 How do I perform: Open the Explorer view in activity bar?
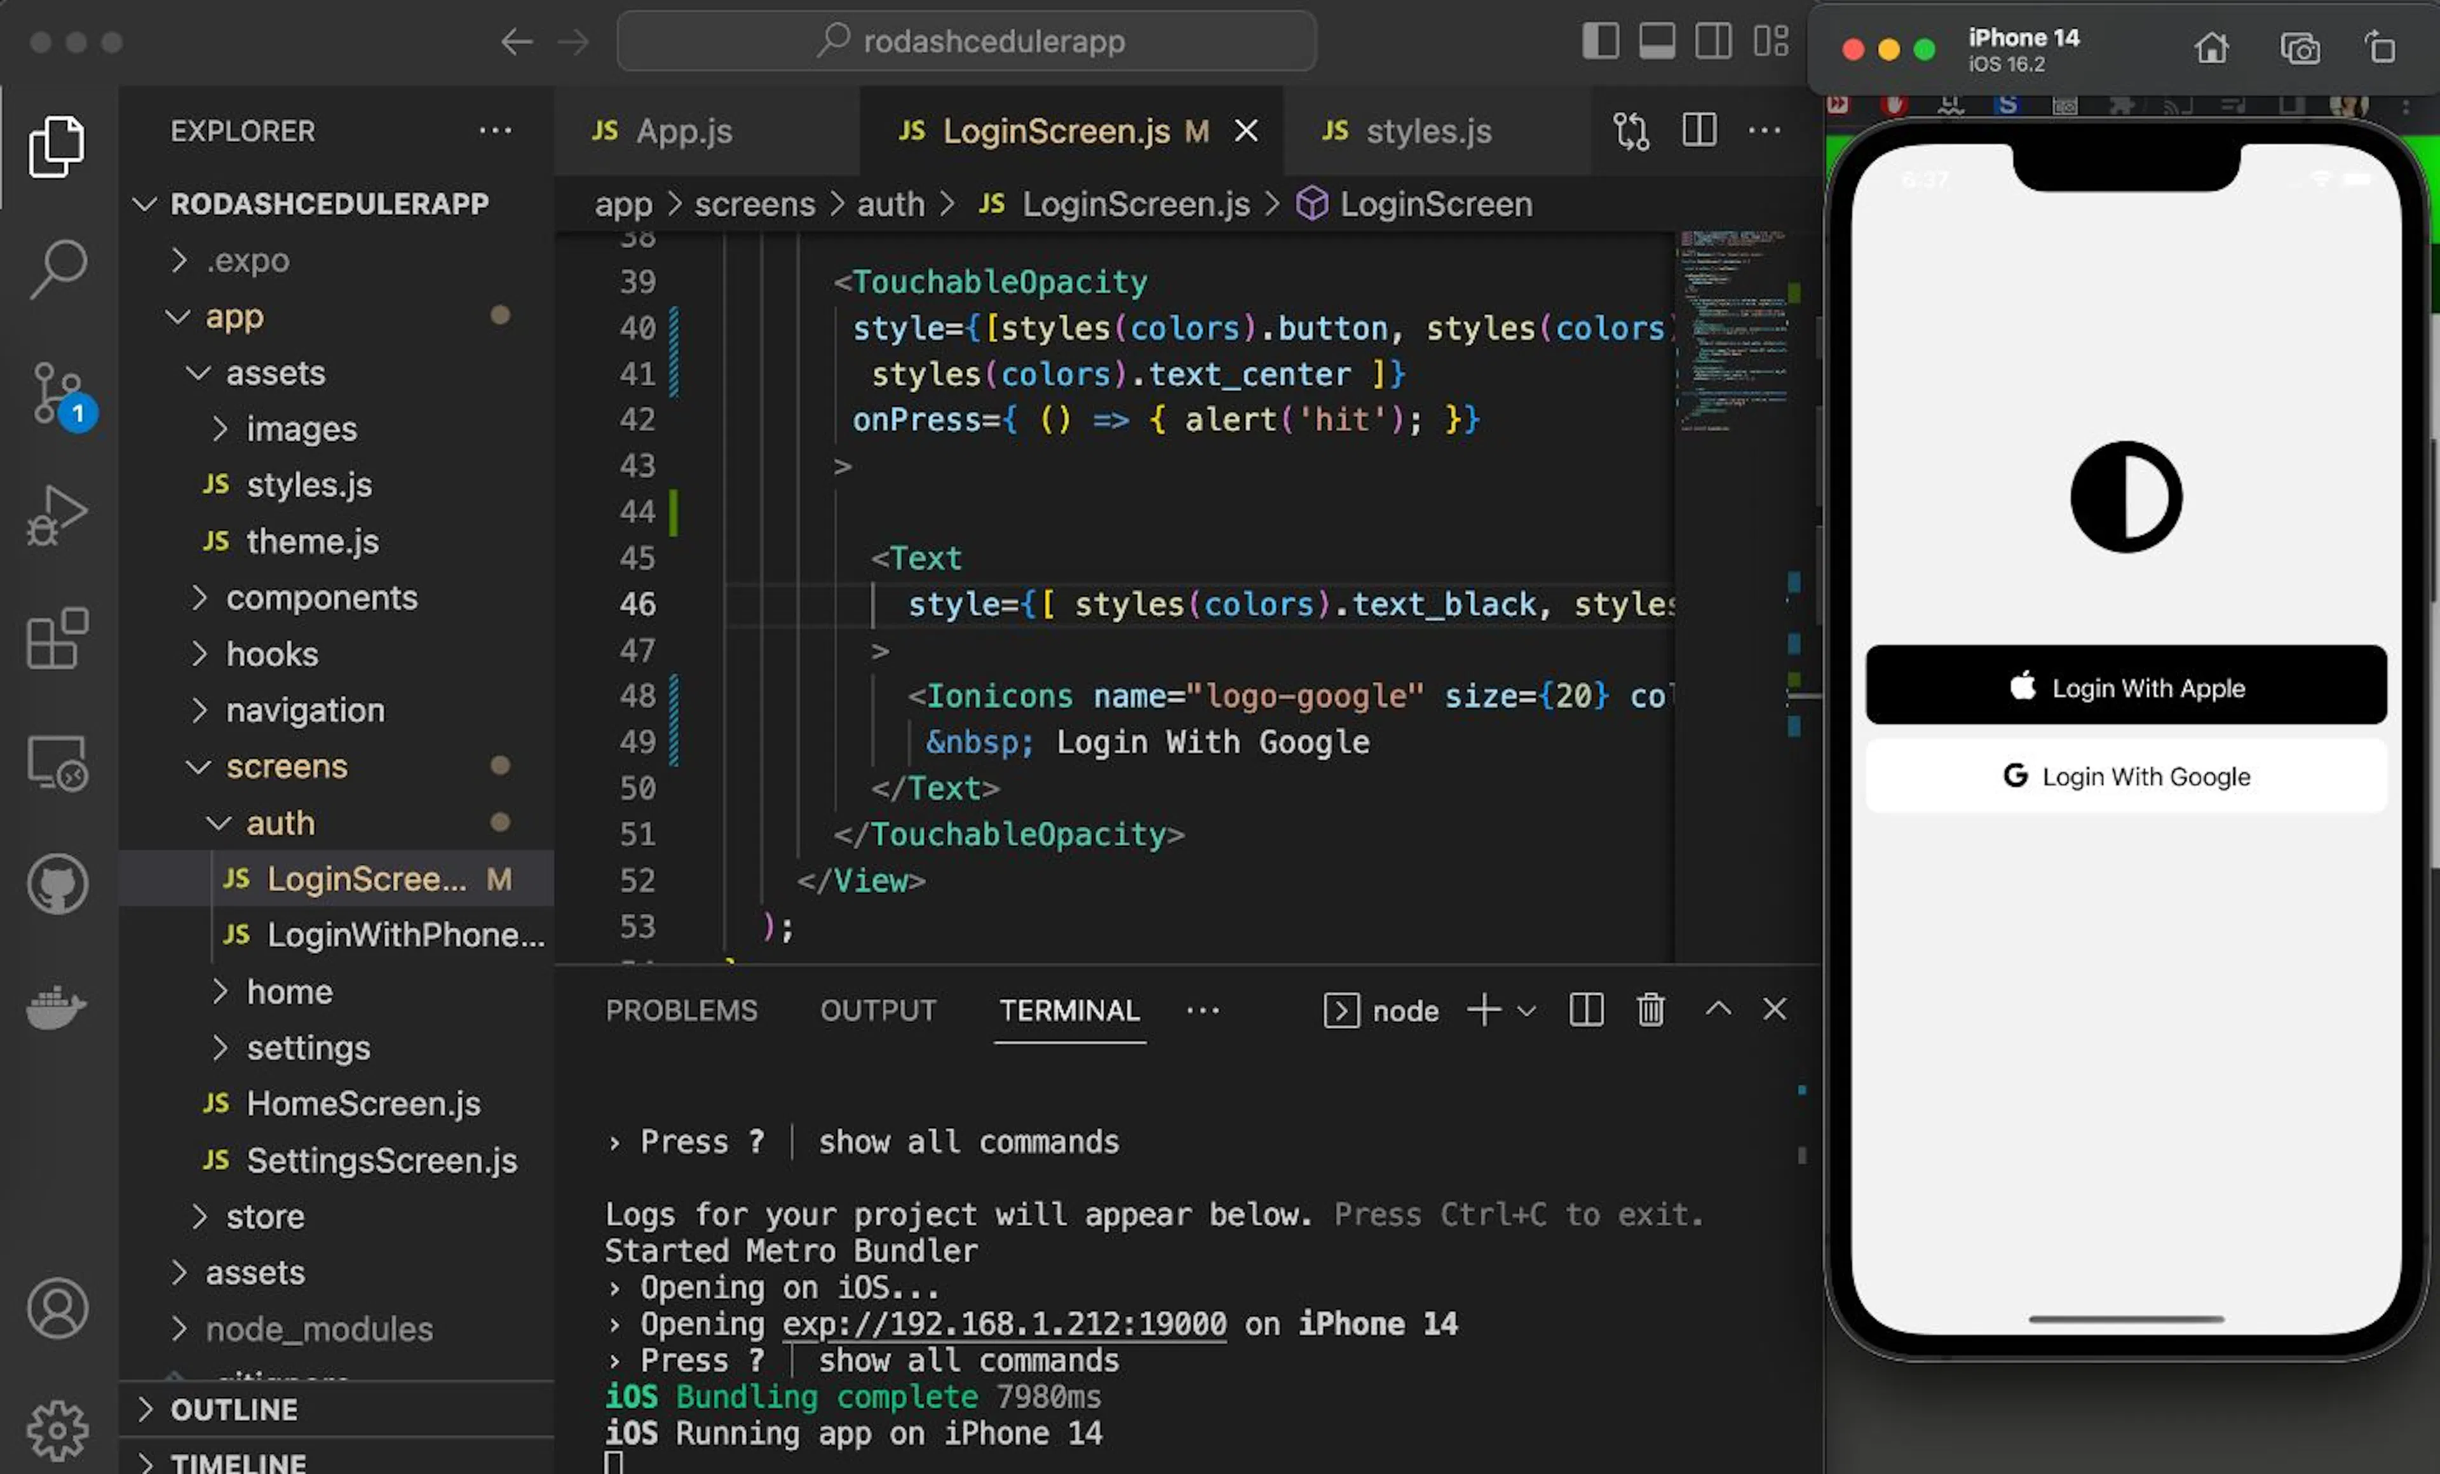57,145
